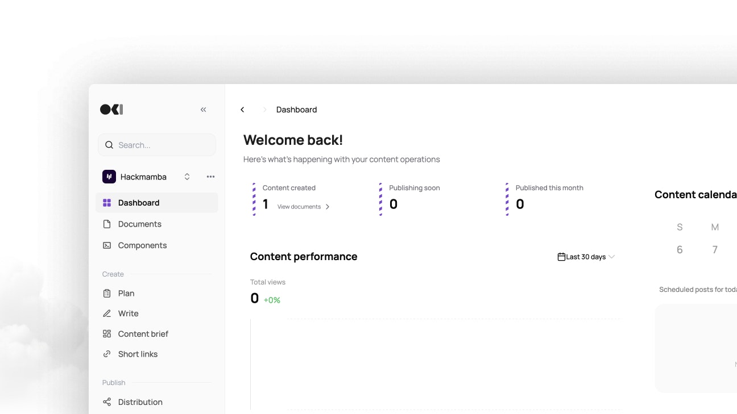Image resolution: width=737 pixels, height=414 pixels.
Task: Click the Content brief icon
Action: coord(107,334)
